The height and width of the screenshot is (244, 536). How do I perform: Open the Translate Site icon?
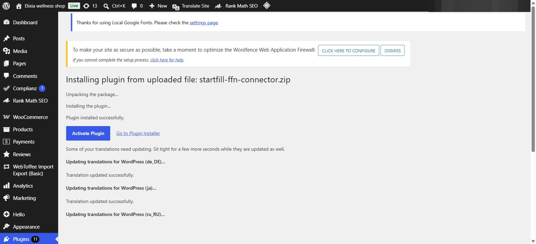point(176,6)
